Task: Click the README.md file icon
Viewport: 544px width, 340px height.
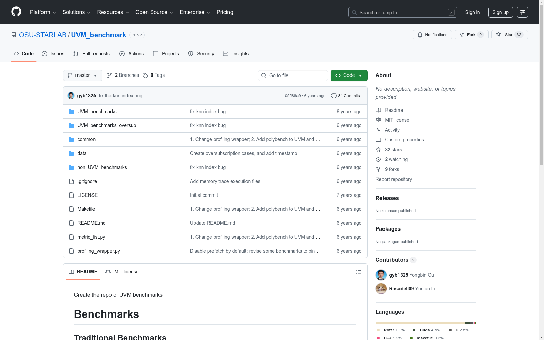Action: (x=71, y=223)
